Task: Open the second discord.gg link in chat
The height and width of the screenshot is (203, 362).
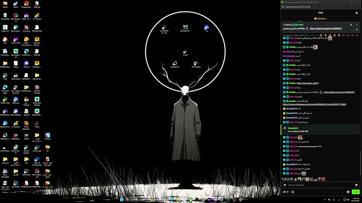Action: pyautogui.click(x=339, y=92)
